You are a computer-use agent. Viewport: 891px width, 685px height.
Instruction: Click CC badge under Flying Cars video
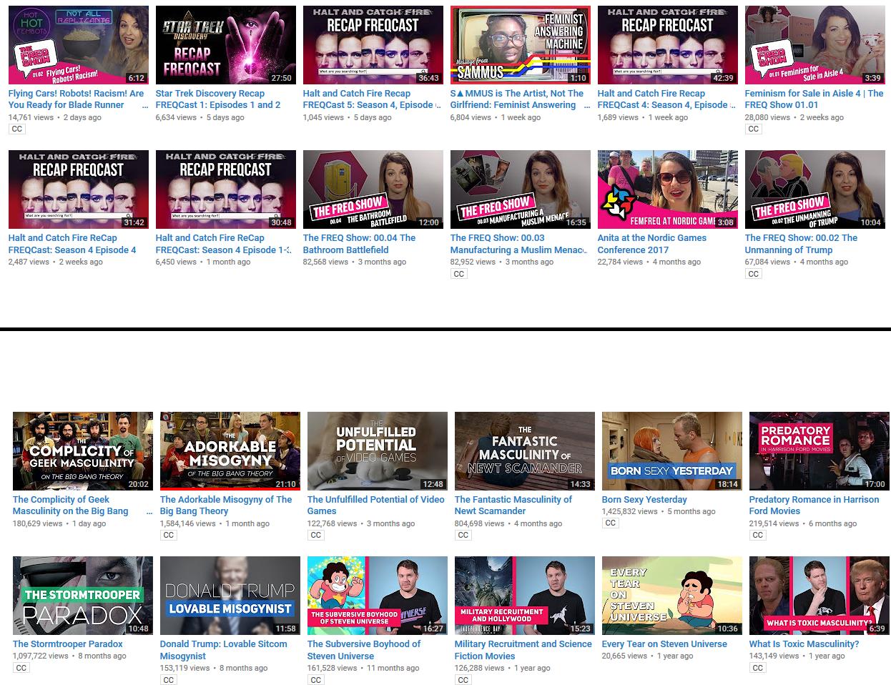[17, 129]
